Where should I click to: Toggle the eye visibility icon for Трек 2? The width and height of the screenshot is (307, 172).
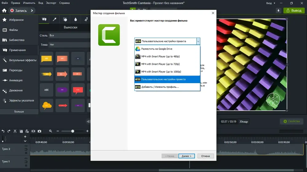coord(26,146)
